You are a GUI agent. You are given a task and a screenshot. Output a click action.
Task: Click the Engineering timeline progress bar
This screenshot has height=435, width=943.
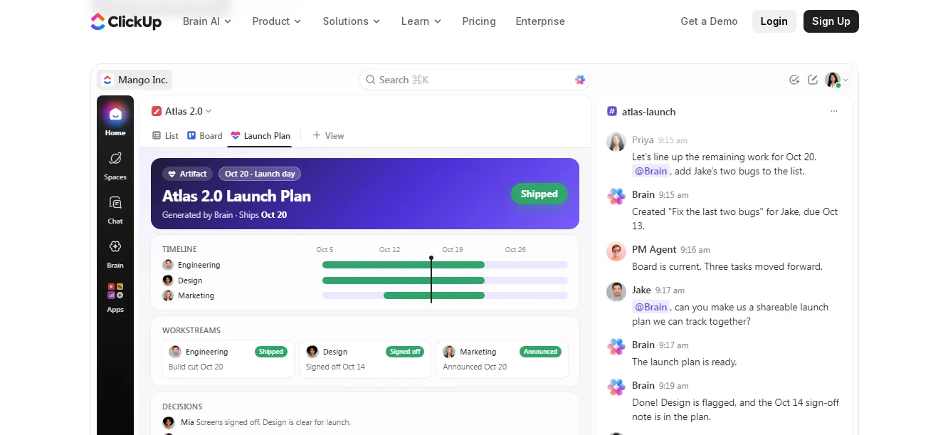pos(404,265)
